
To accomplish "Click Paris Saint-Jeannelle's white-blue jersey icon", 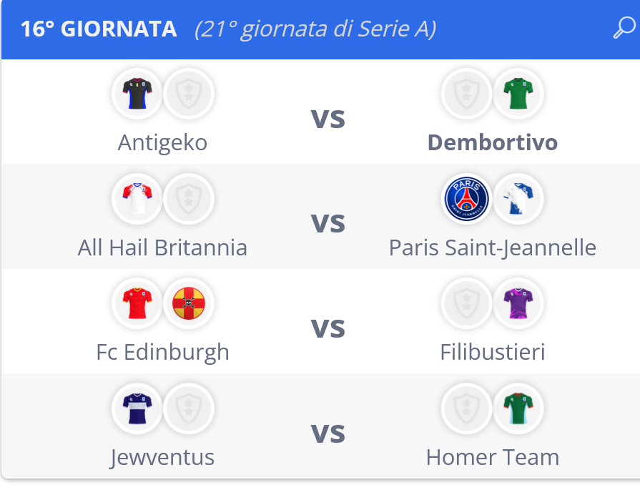I will tap(518, 198).
